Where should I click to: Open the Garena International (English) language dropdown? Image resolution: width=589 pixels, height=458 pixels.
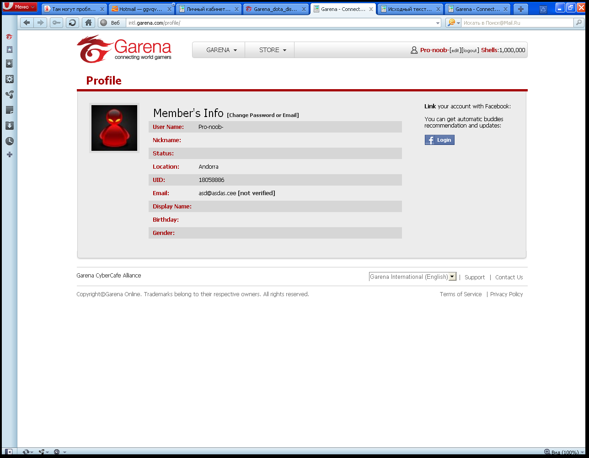click(x=412, y=277)
